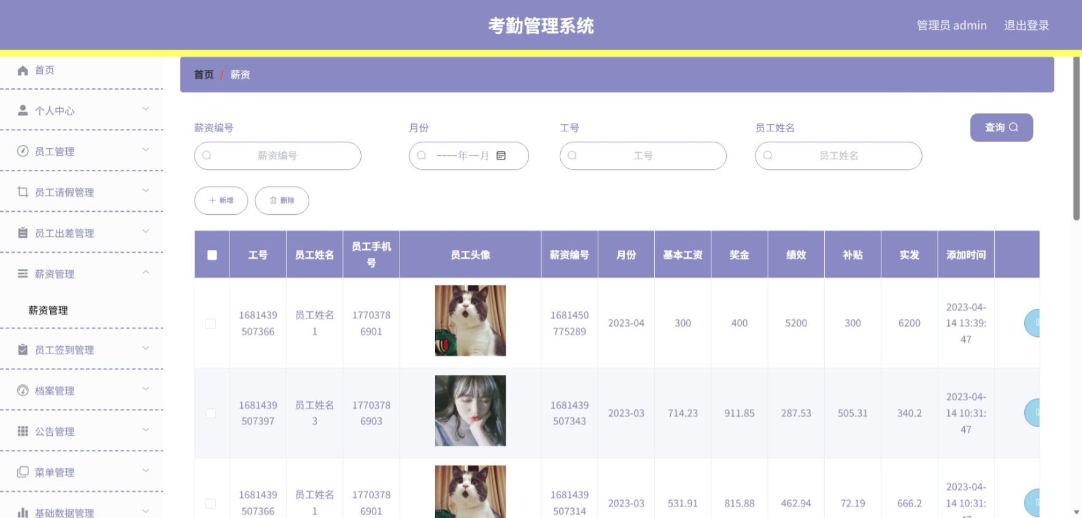Expand the 菜单管理 chevron

pos(145,470)
